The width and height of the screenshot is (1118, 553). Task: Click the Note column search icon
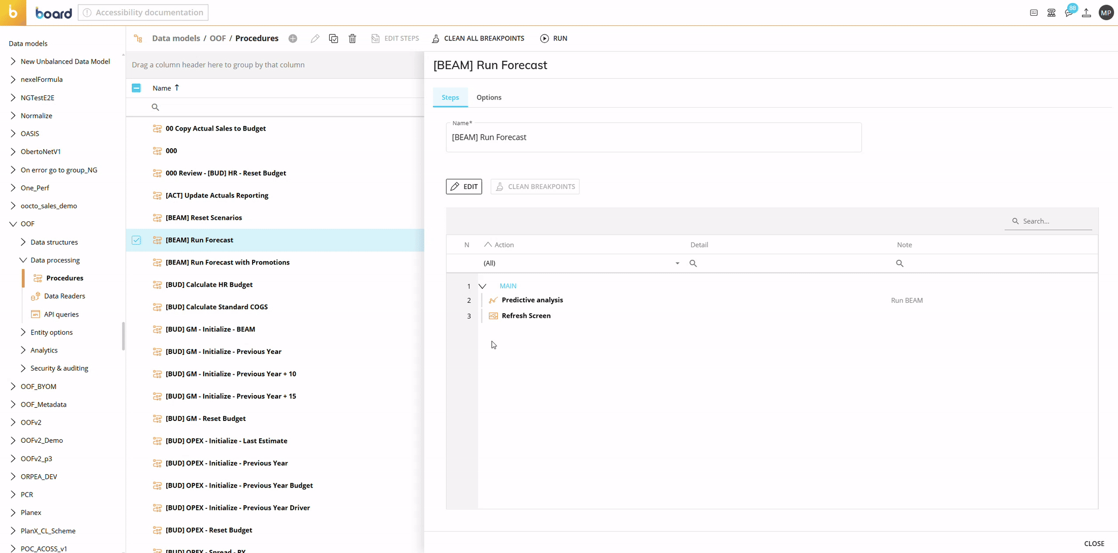pos(900,263)
